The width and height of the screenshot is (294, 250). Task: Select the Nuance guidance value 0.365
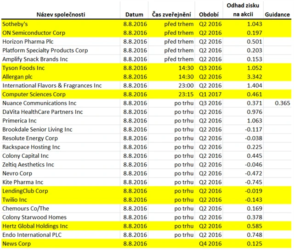pos(282,103)
